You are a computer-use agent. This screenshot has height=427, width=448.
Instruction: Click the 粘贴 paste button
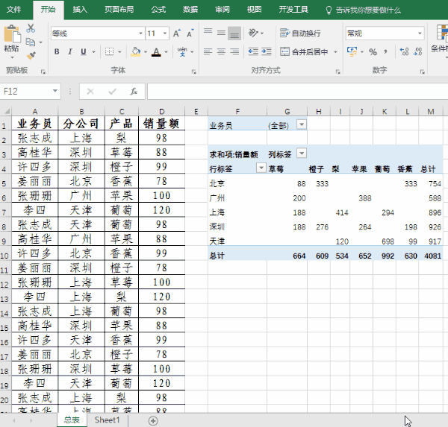click(11, 41)
